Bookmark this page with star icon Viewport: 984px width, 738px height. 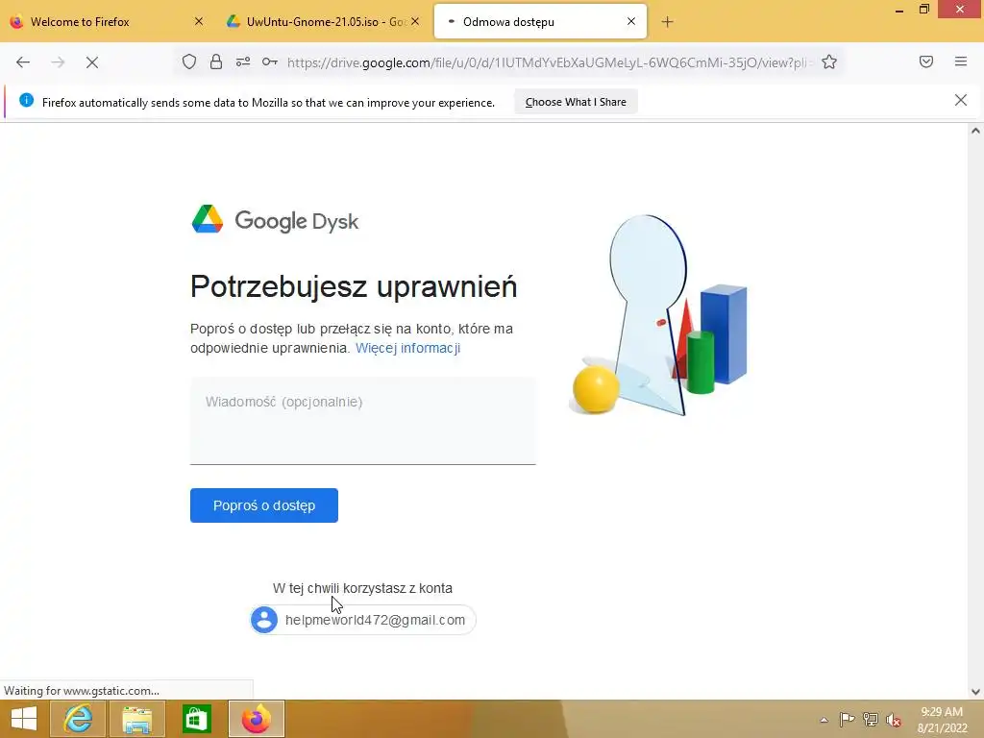pos(829,61)
